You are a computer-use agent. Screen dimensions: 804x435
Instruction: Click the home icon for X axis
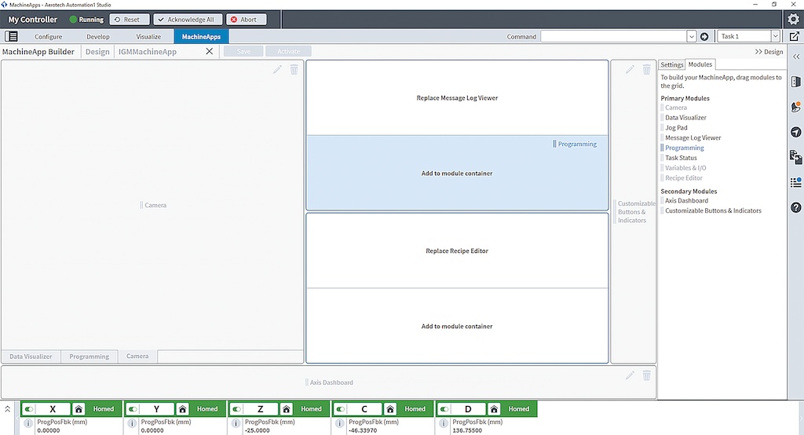(x=79, y=409)
